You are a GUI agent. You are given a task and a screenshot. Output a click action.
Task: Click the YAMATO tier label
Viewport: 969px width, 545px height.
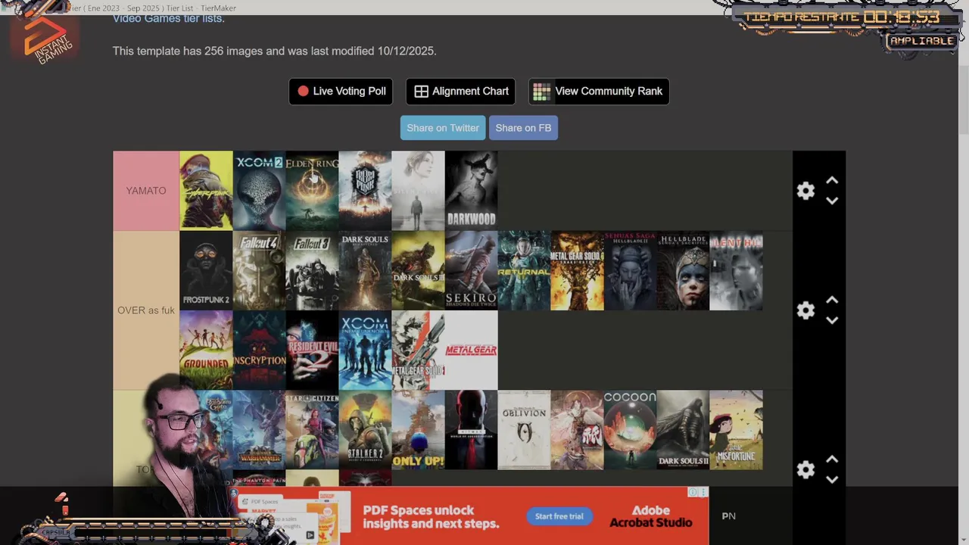point(146,191)
